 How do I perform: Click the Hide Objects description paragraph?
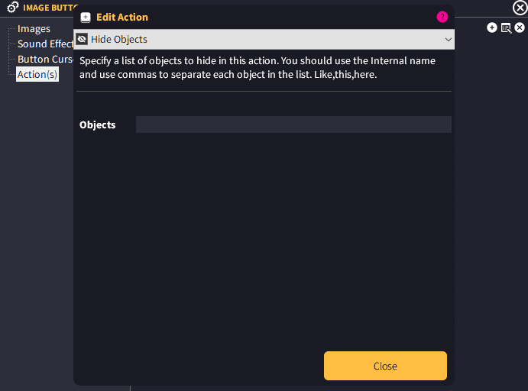tap(258, 67)
